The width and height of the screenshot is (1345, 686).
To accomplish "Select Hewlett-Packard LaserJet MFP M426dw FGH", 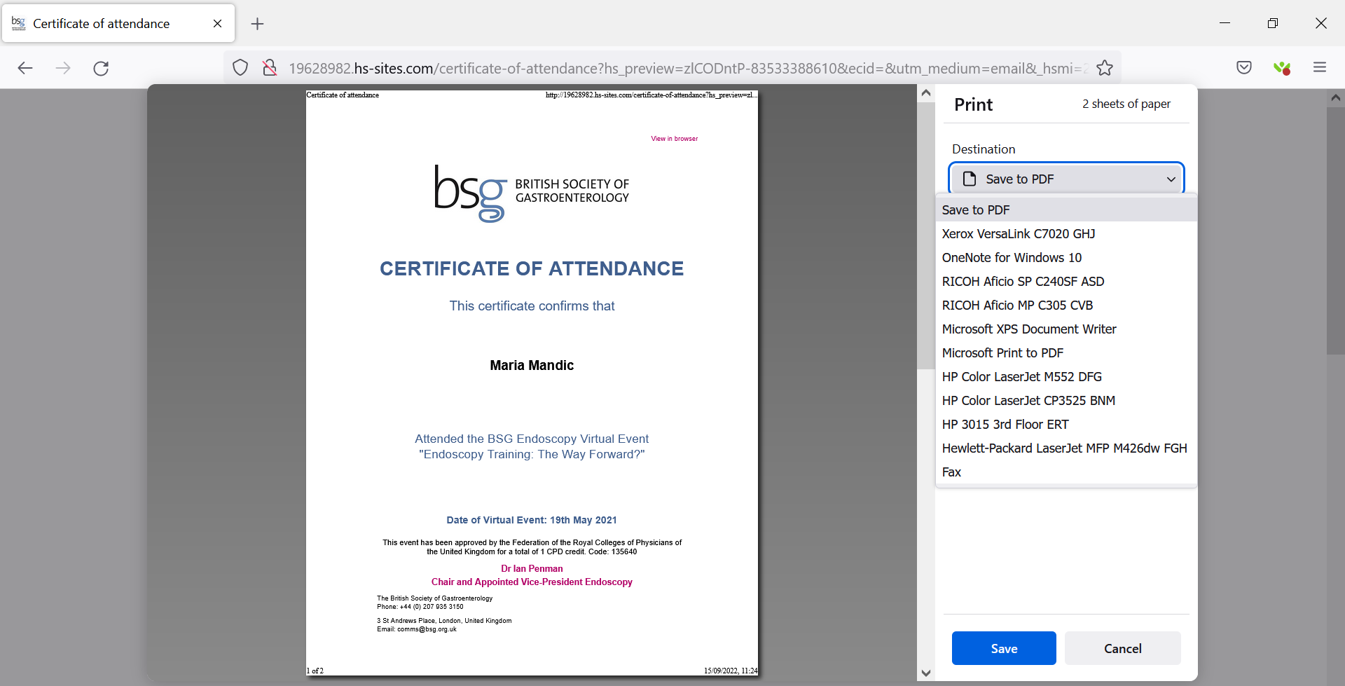I will tap(1066, 448).
